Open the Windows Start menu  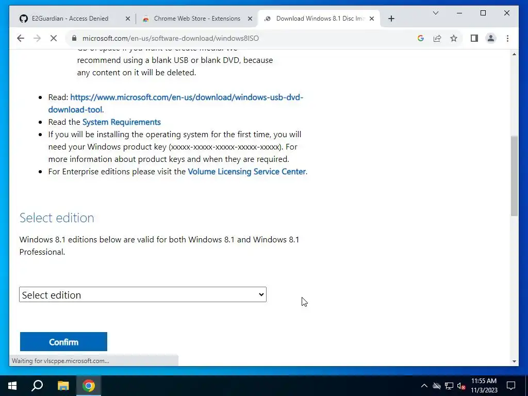point(12,386)
